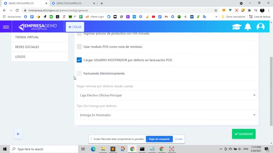This screenshot has width=273, height=153.
Task: Open the Windows Start menu
Action: (5, 149)
